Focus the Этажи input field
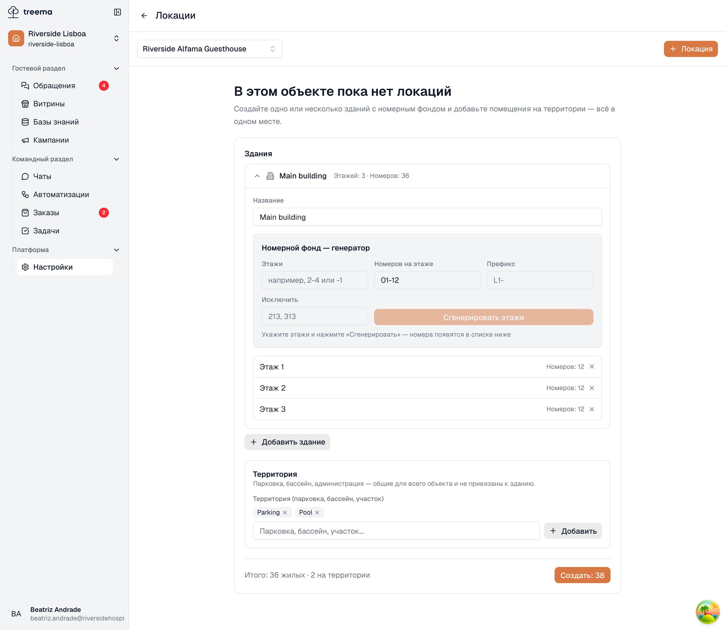Image resolution: width=726 pixels, height=630 pixels. (x=315, y=280)
